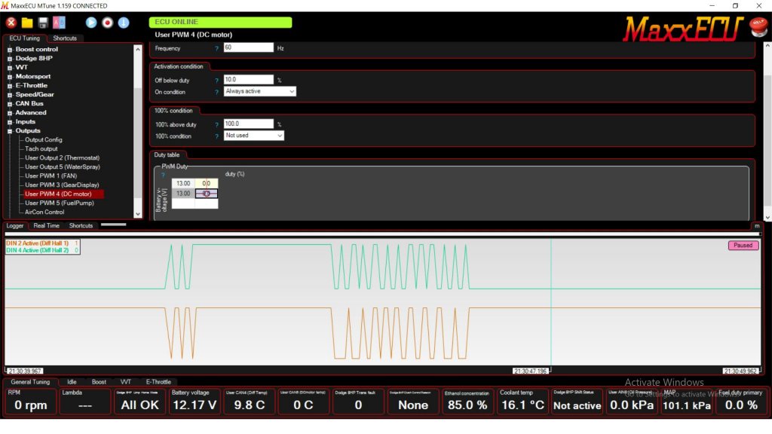Screen dimensions: 772x434
Task: Click the floppy disk save icon
Action: click(43, 23)
